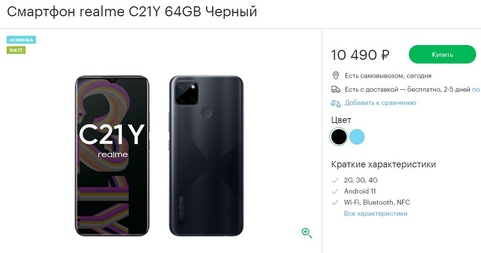Open the phone front view image
The image size is (481, 253).
click(112, 156)
